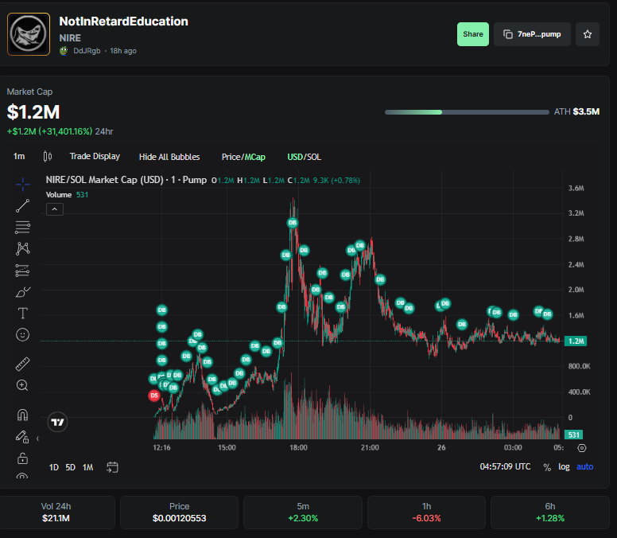The height and width of the screenshot is (538, 617).
Task: Open the forecasting/projection tool
Action: 23,270
